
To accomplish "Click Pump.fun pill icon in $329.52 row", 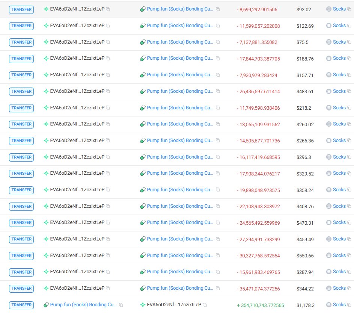I will pyautogui.click(x=143, y=173).
